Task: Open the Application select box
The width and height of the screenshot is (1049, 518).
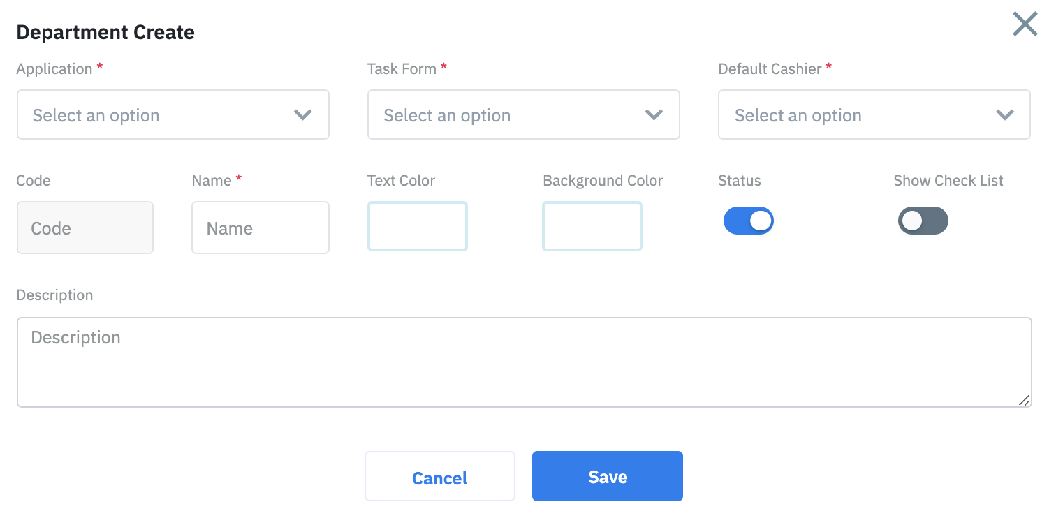Action: [x=161, y=115]
